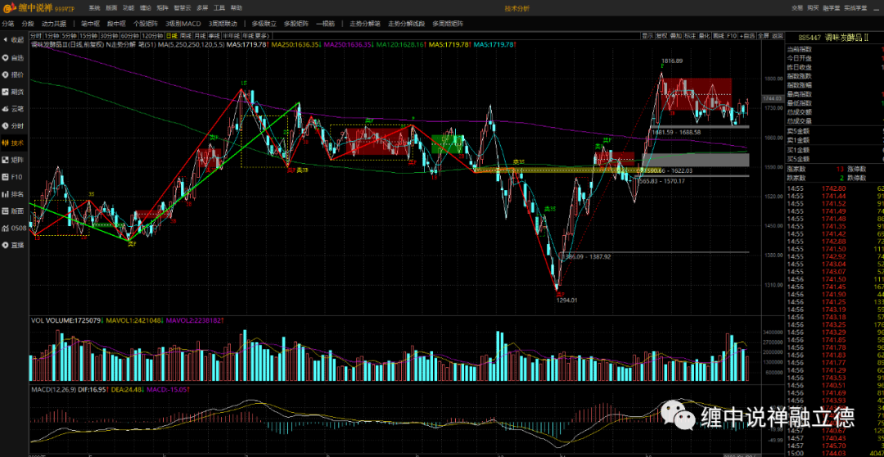Click the 显示 chart button
This screenshot has height=457, width=884.
647,35
